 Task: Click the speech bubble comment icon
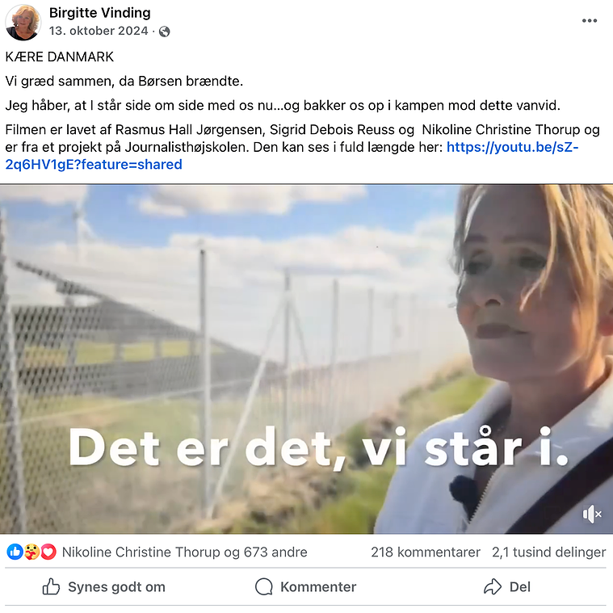(264, 587)
